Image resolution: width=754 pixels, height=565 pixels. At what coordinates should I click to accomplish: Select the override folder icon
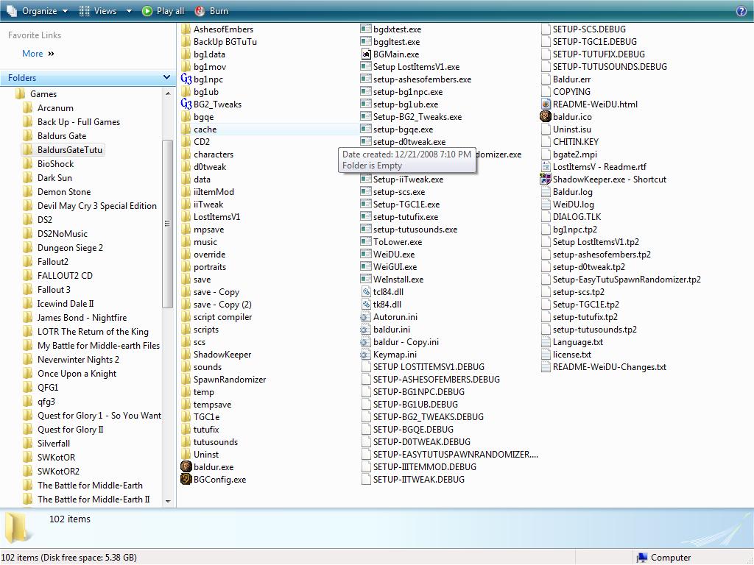(x=186, y=254)
